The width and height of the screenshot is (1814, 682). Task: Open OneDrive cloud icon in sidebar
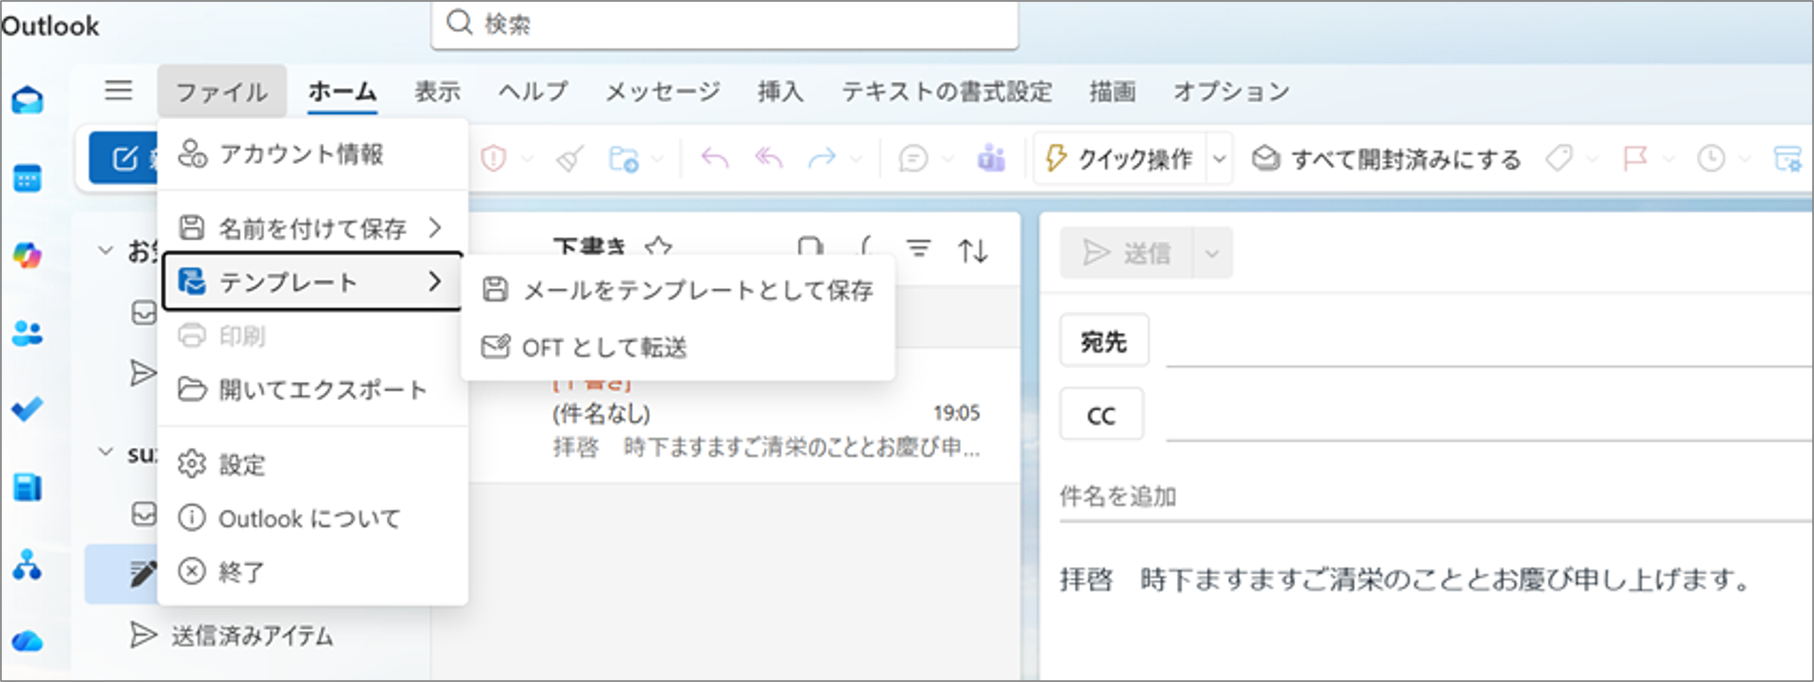point(27,640)
